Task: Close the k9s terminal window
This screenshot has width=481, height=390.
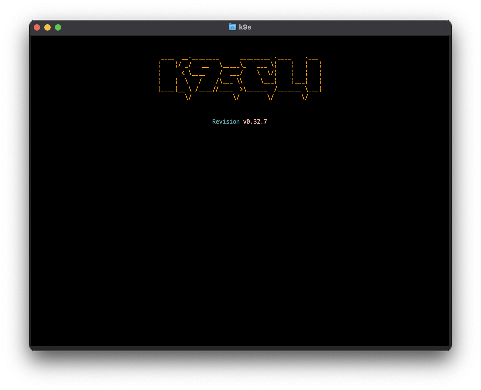Action: coord(37,27)
